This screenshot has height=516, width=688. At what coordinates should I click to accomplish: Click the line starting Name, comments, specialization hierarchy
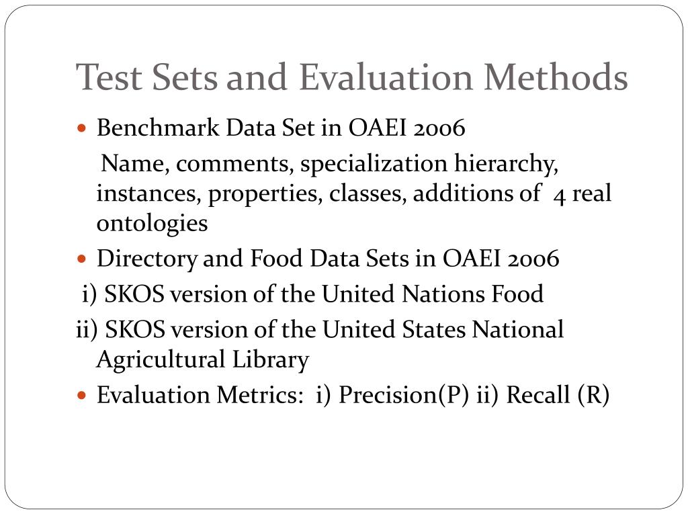(x=329, y=164)
